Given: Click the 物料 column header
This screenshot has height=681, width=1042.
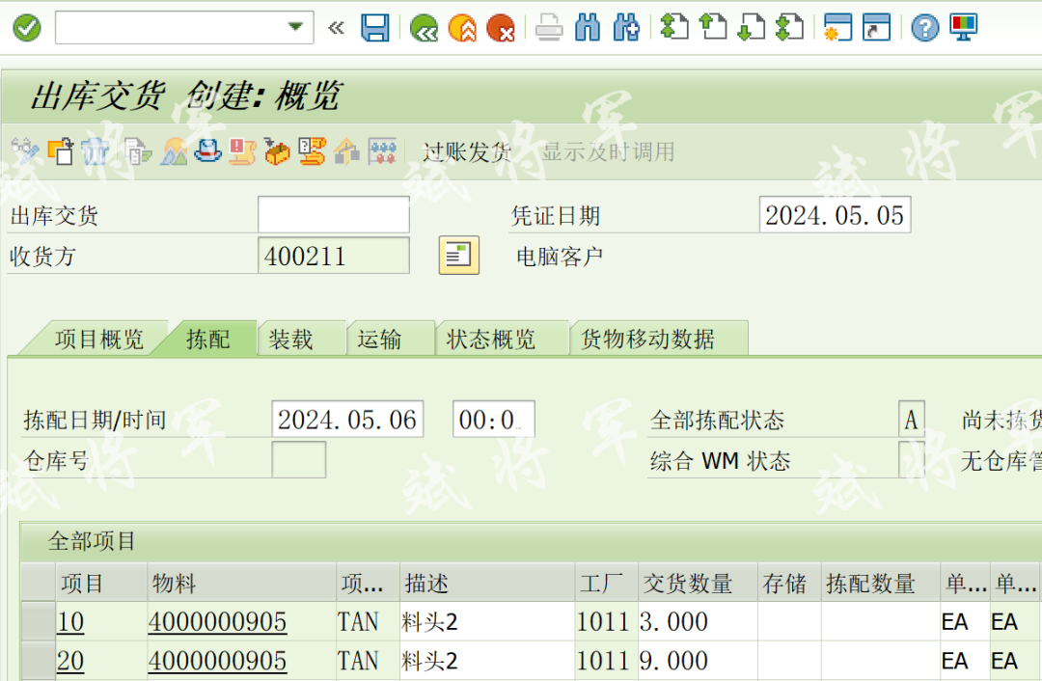Looking at the screenshot, I should [x=241, y=583].
